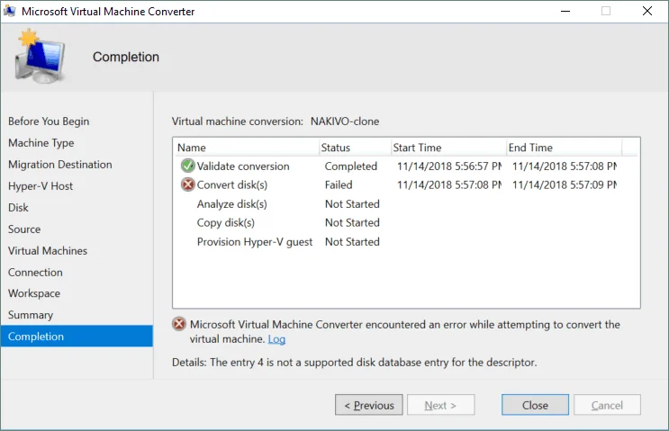Screen dimensions: 669x431
Task: Click the Completed status cell
Action: click(351, 166)
